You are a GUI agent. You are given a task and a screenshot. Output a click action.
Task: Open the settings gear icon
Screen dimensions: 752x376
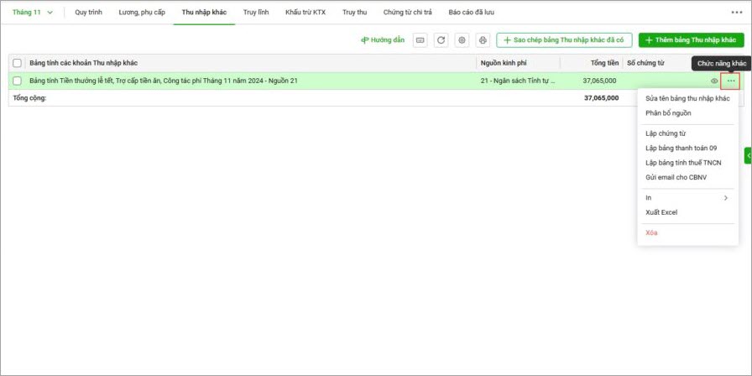[462, 40]
